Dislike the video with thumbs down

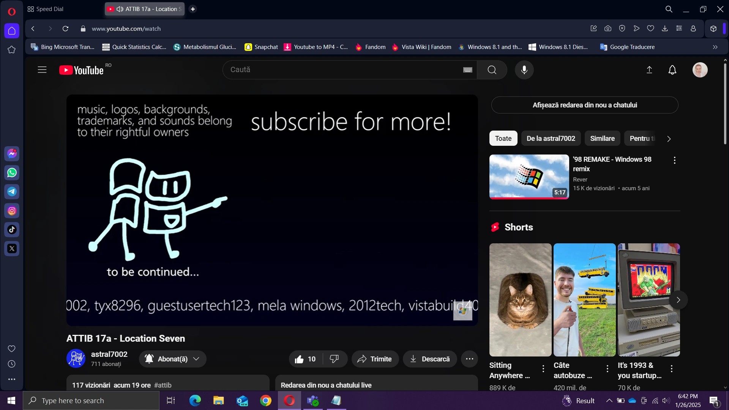click(334, 359)
